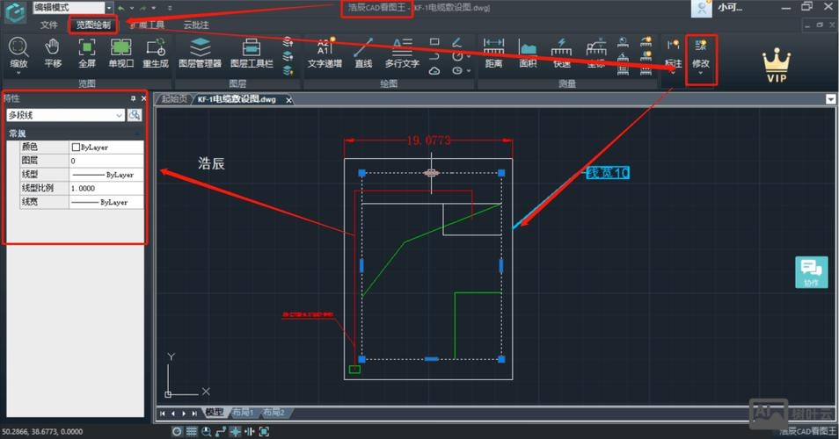Toggle the pin on 特性 panel
The width and height of the screenshot is (839, 439).
(134, 98)
